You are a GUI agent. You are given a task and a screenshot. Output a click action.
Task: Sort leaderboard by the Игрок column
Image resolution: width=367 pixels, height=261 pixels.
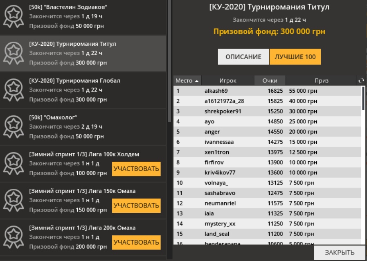point(227,81)
